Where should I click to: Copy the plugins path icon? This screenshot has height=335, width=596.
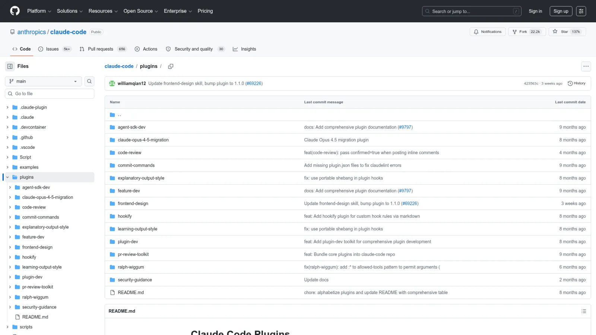pyautogui.click(x=171, y=66)
